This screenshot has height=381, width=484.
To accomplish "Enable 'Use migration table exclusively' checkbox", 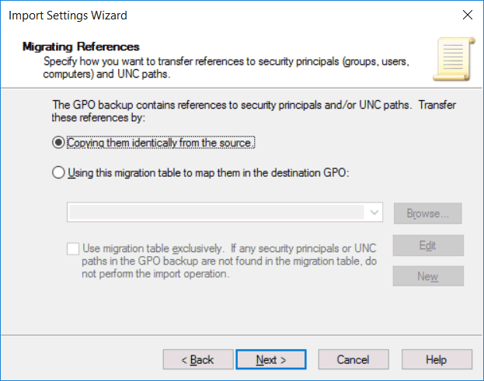I will tap(73, 249).
